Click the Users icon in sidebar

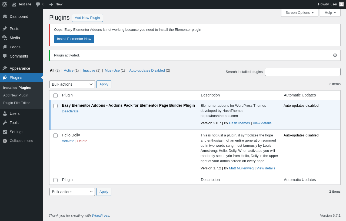tap(5, 113)
